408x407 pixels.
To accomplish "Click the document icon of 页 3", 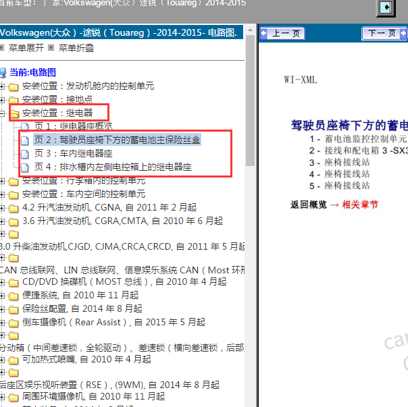I will pos(25,154).
